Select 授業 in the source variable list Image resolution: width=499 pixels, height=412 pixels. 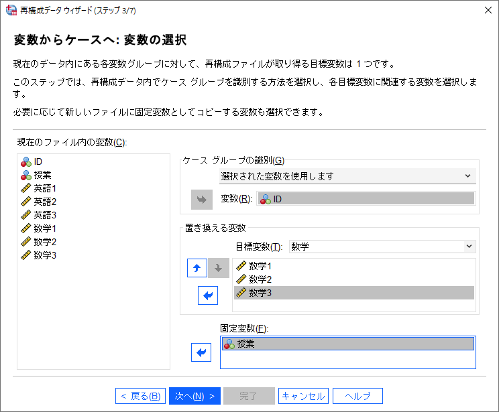42,175
